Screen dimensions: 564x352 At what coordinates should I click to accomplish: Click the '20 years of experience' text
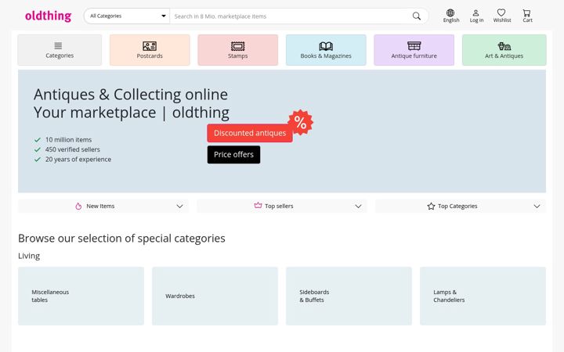[x=78, y=159]
